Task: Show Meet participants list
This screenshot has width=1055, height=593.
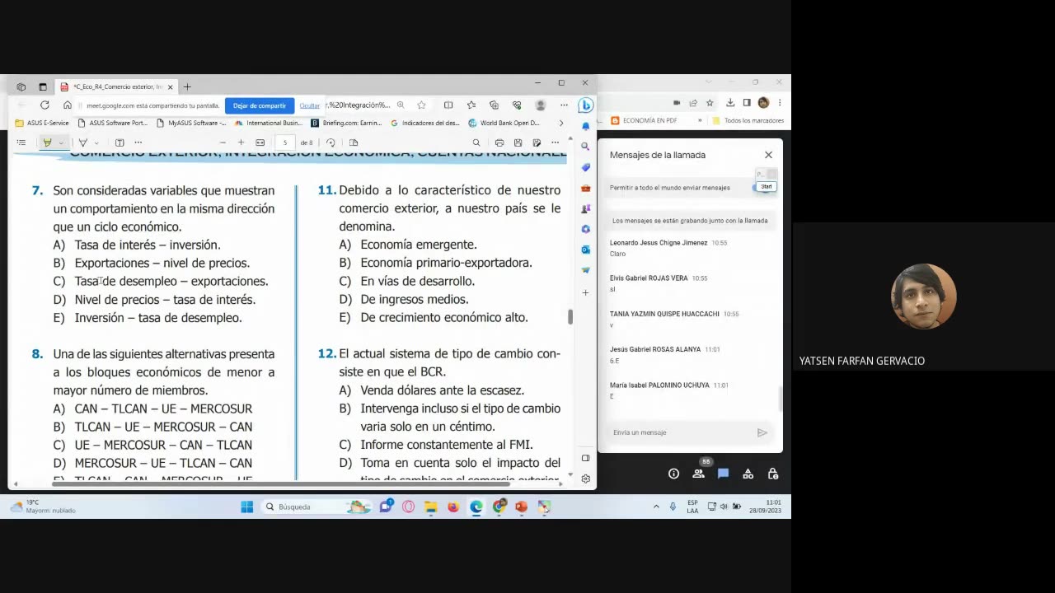Action: [698, 474]
